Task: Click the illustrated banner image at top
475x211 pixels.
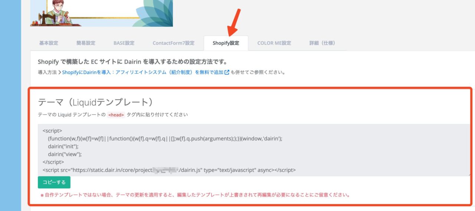Action: coord(101,13)
